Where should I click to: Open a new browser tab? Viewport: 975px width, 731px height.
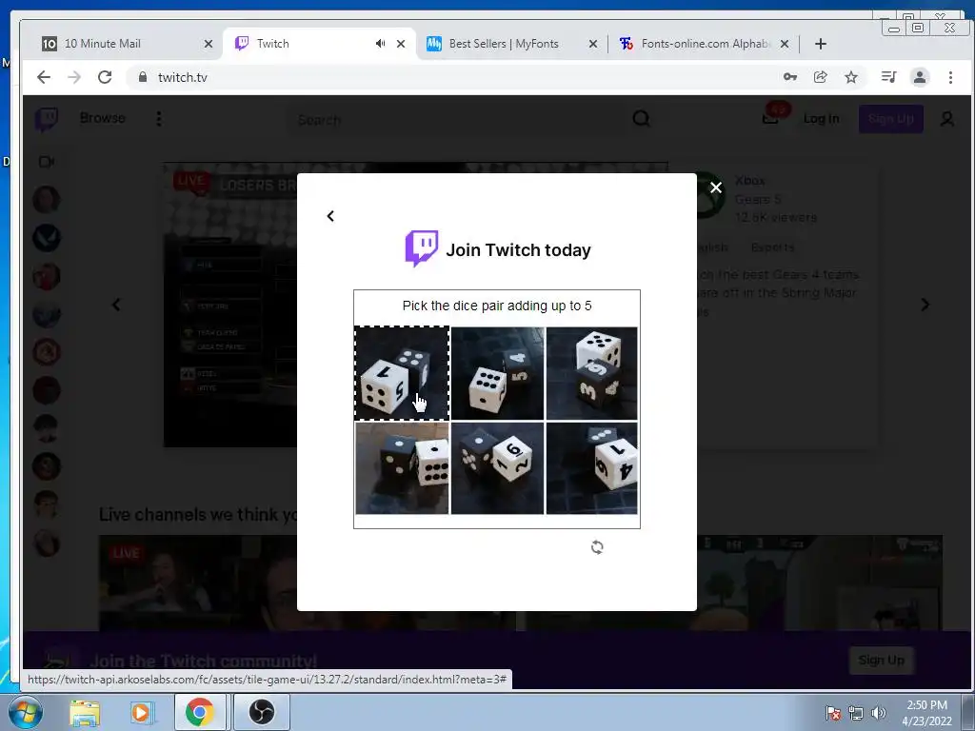tap(820, 44)
